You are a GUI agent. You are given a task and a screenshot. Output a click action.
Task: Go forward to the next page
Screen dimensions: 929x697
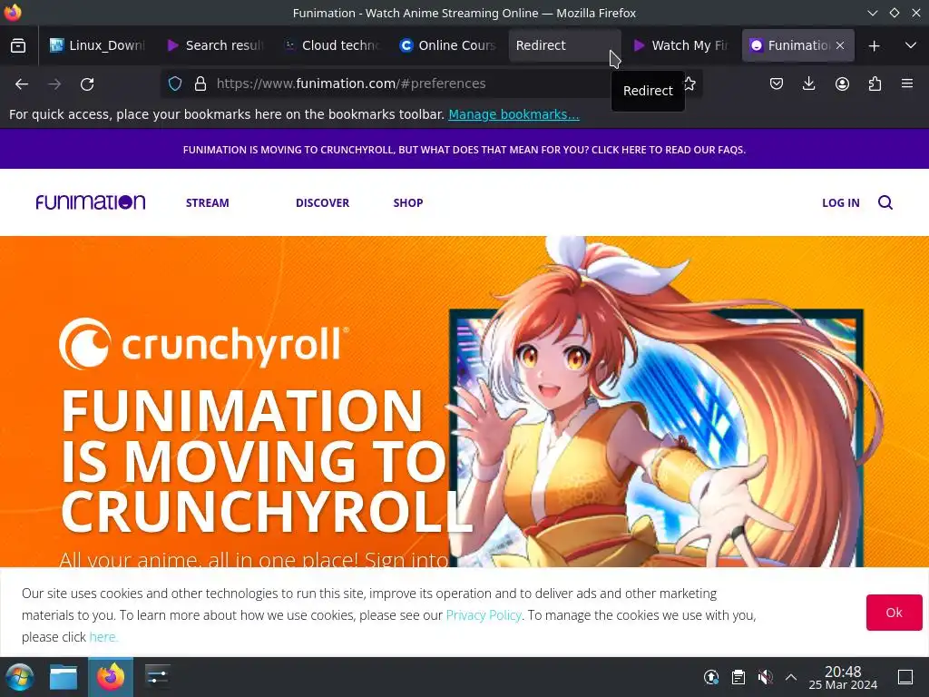(x=54, y=84)
